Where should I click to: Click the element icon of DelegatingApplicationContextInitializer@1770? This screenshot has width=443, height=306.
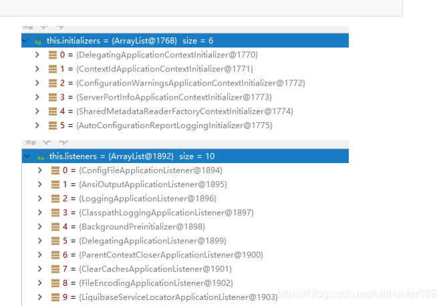tap(53, 55)
